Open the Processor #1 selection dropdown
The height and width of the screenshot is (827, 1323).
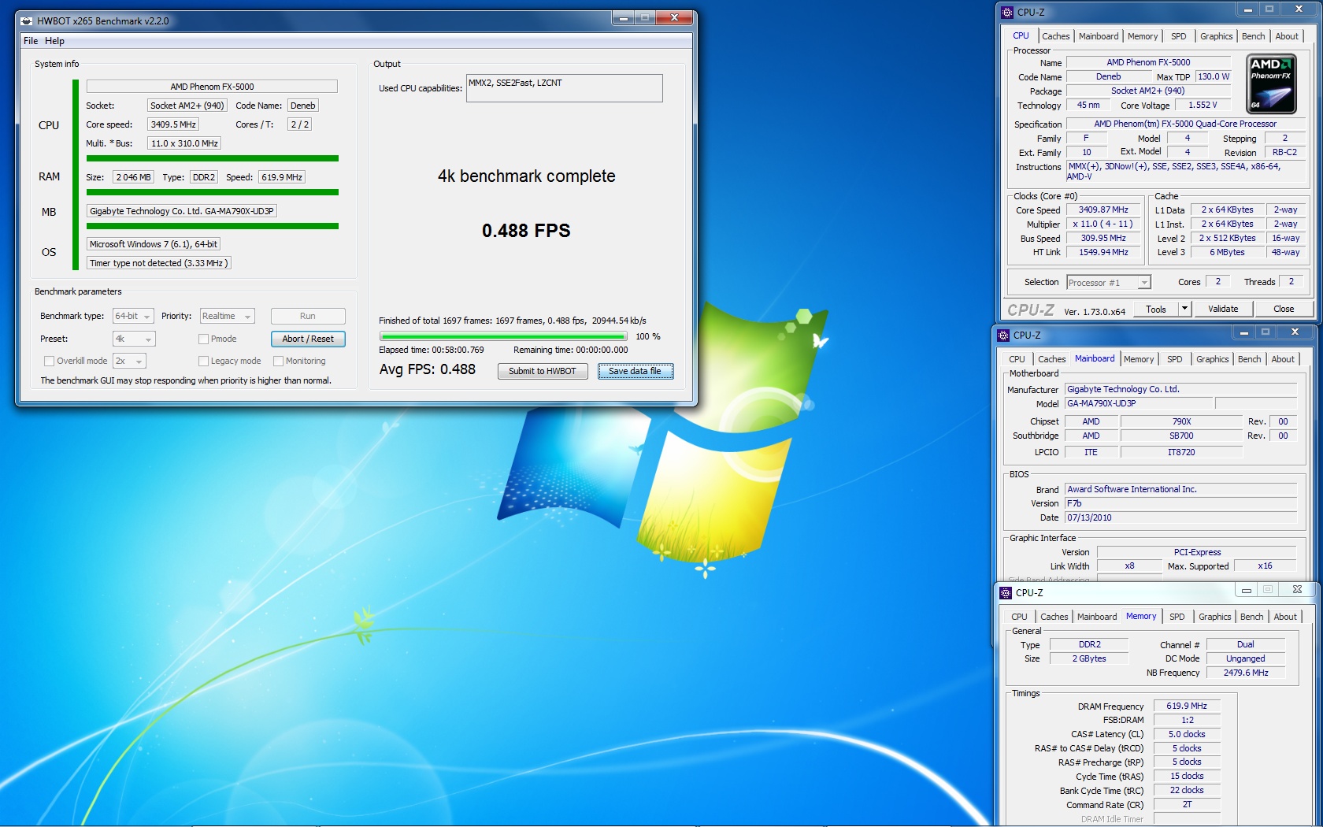1108,282
